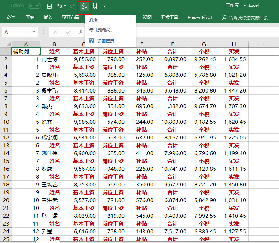The image size is (279, 243).
Task: Click the 详细信息 link in tooltip
Action: (x=106, y=41)
